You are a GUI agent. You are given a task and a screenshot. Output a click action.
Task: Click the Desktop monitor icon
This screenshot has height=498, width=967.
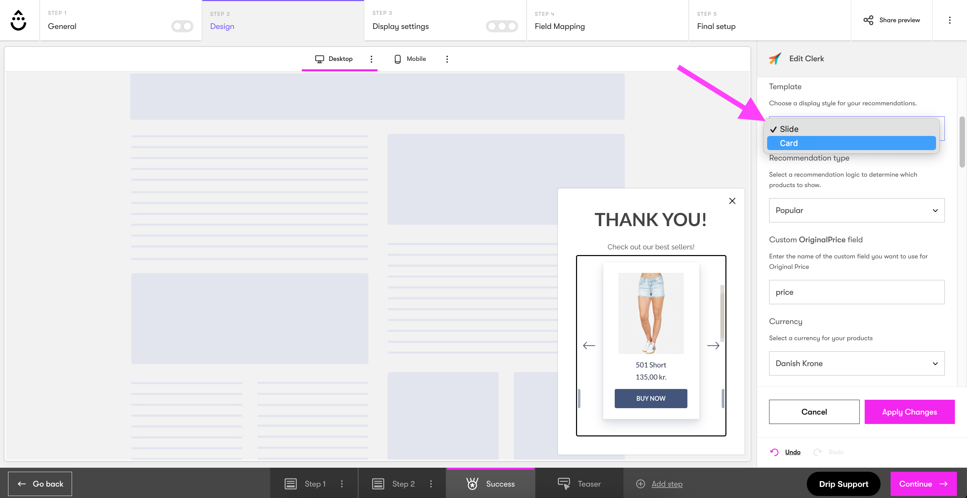click(x=319, y=59)
